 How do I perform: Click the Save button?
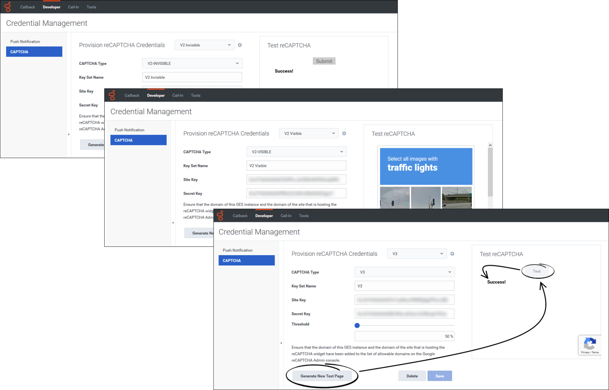[440, 376]
